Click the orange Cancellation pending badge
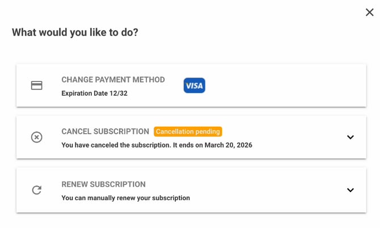This screenshot has width=380, height=228. point(188,132)
